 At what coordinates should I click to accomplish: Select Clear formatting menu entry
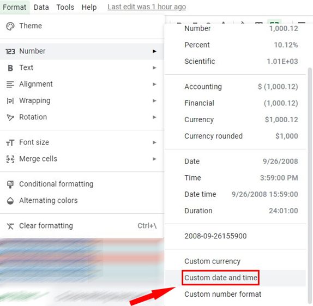82,226
